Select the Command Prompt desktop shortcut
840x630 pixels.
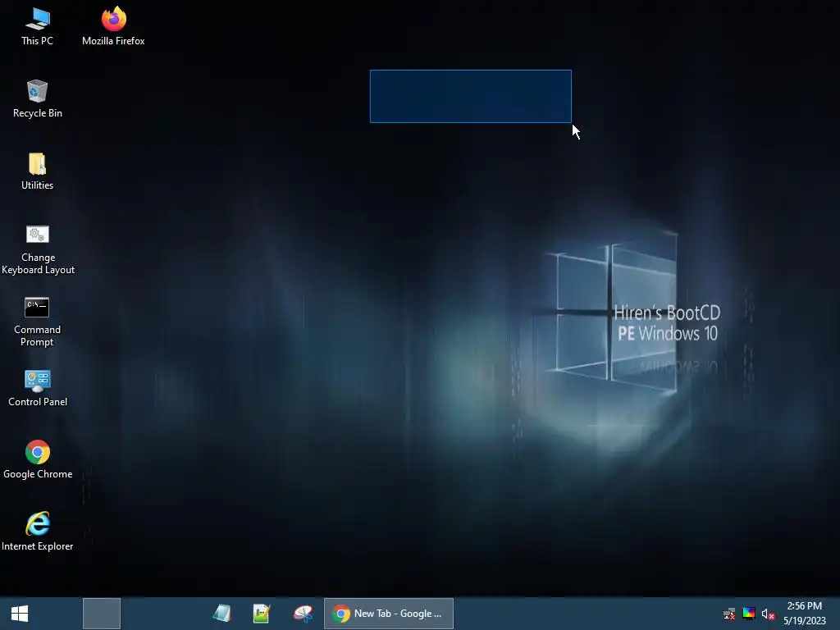coord(37,322)
